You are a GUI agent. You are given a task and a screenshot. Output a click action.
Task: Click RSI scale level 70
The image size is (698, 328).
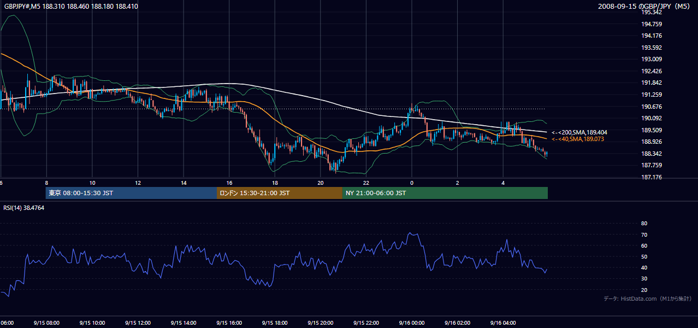pyautogui.click(x=644, y=235)
